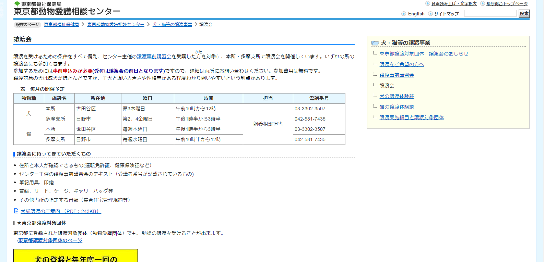The image size is (544, 262).
Task: Click the folder icon beside 犬・猫等の譲渡事業
Action: [375, 43]
